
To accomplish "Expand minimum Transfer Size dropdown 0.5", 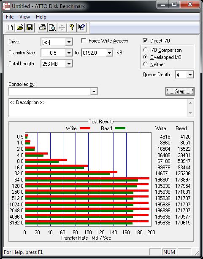I will [69, 53].
